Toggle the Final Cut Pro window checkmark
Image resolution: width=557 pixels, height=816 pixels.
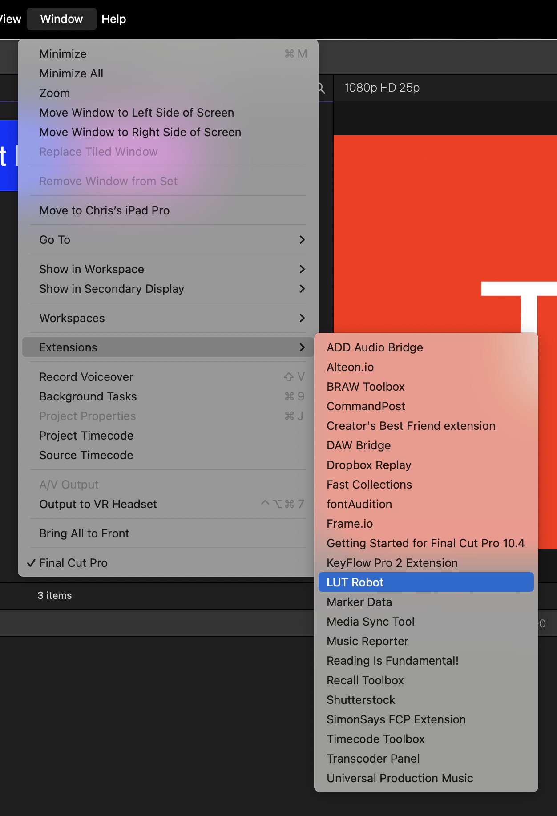pyautogui.click(x=73, y=563)
